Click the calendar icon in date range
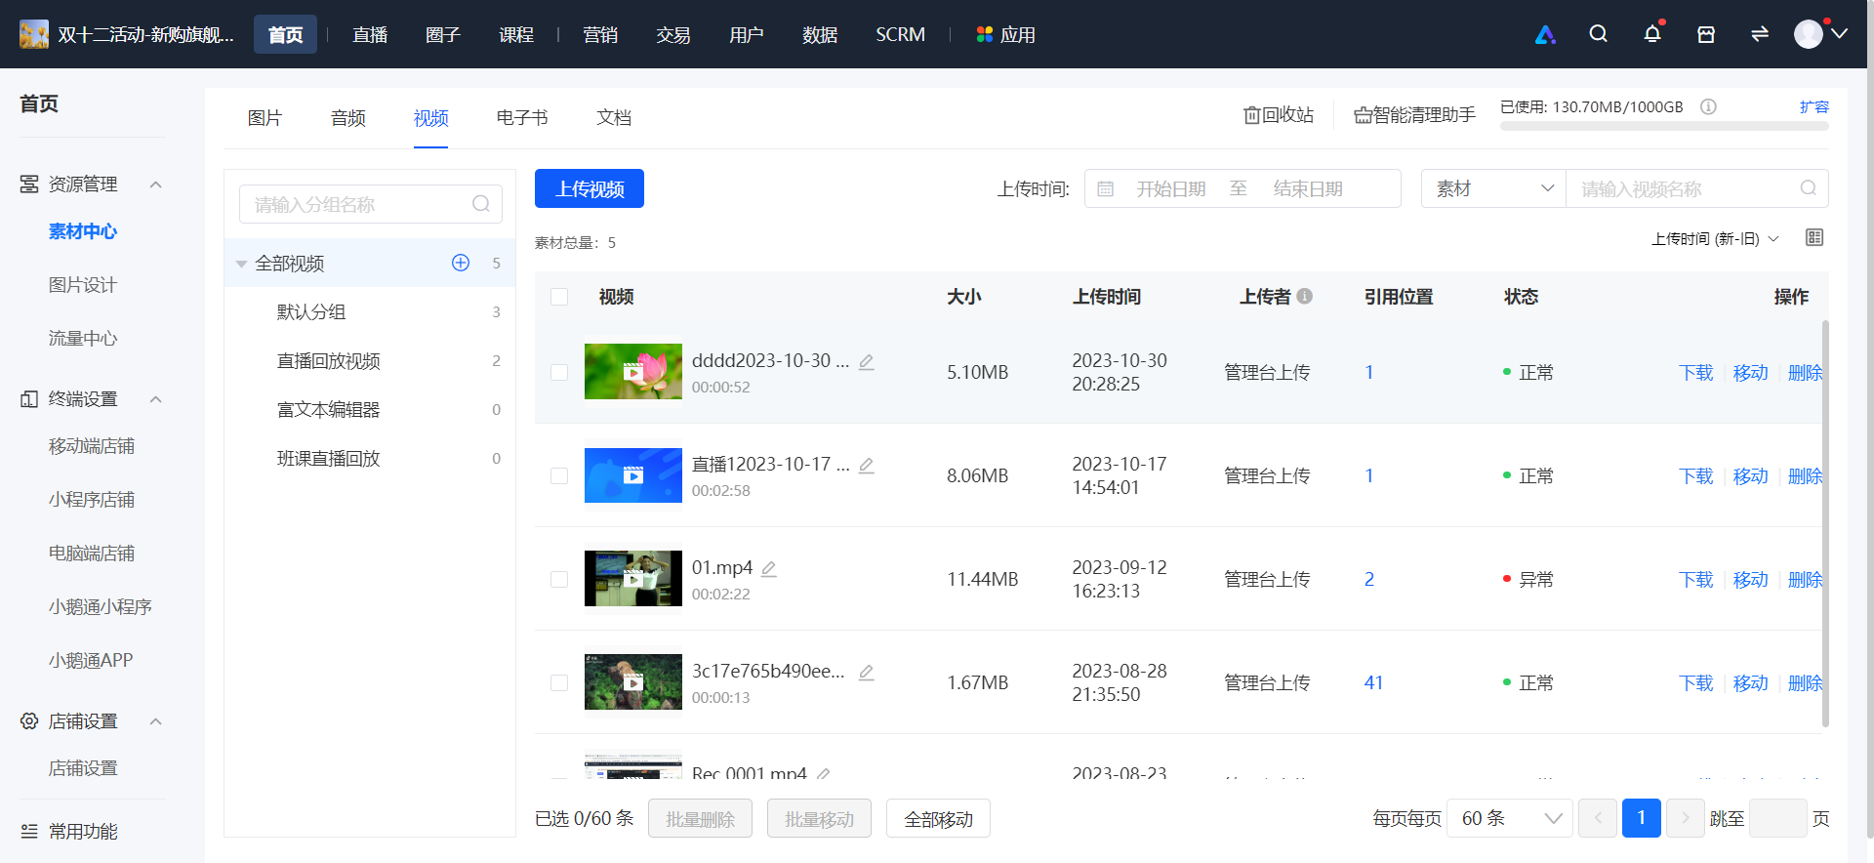This screenshot has width=1874, height=863. (x=1106, y=188)
